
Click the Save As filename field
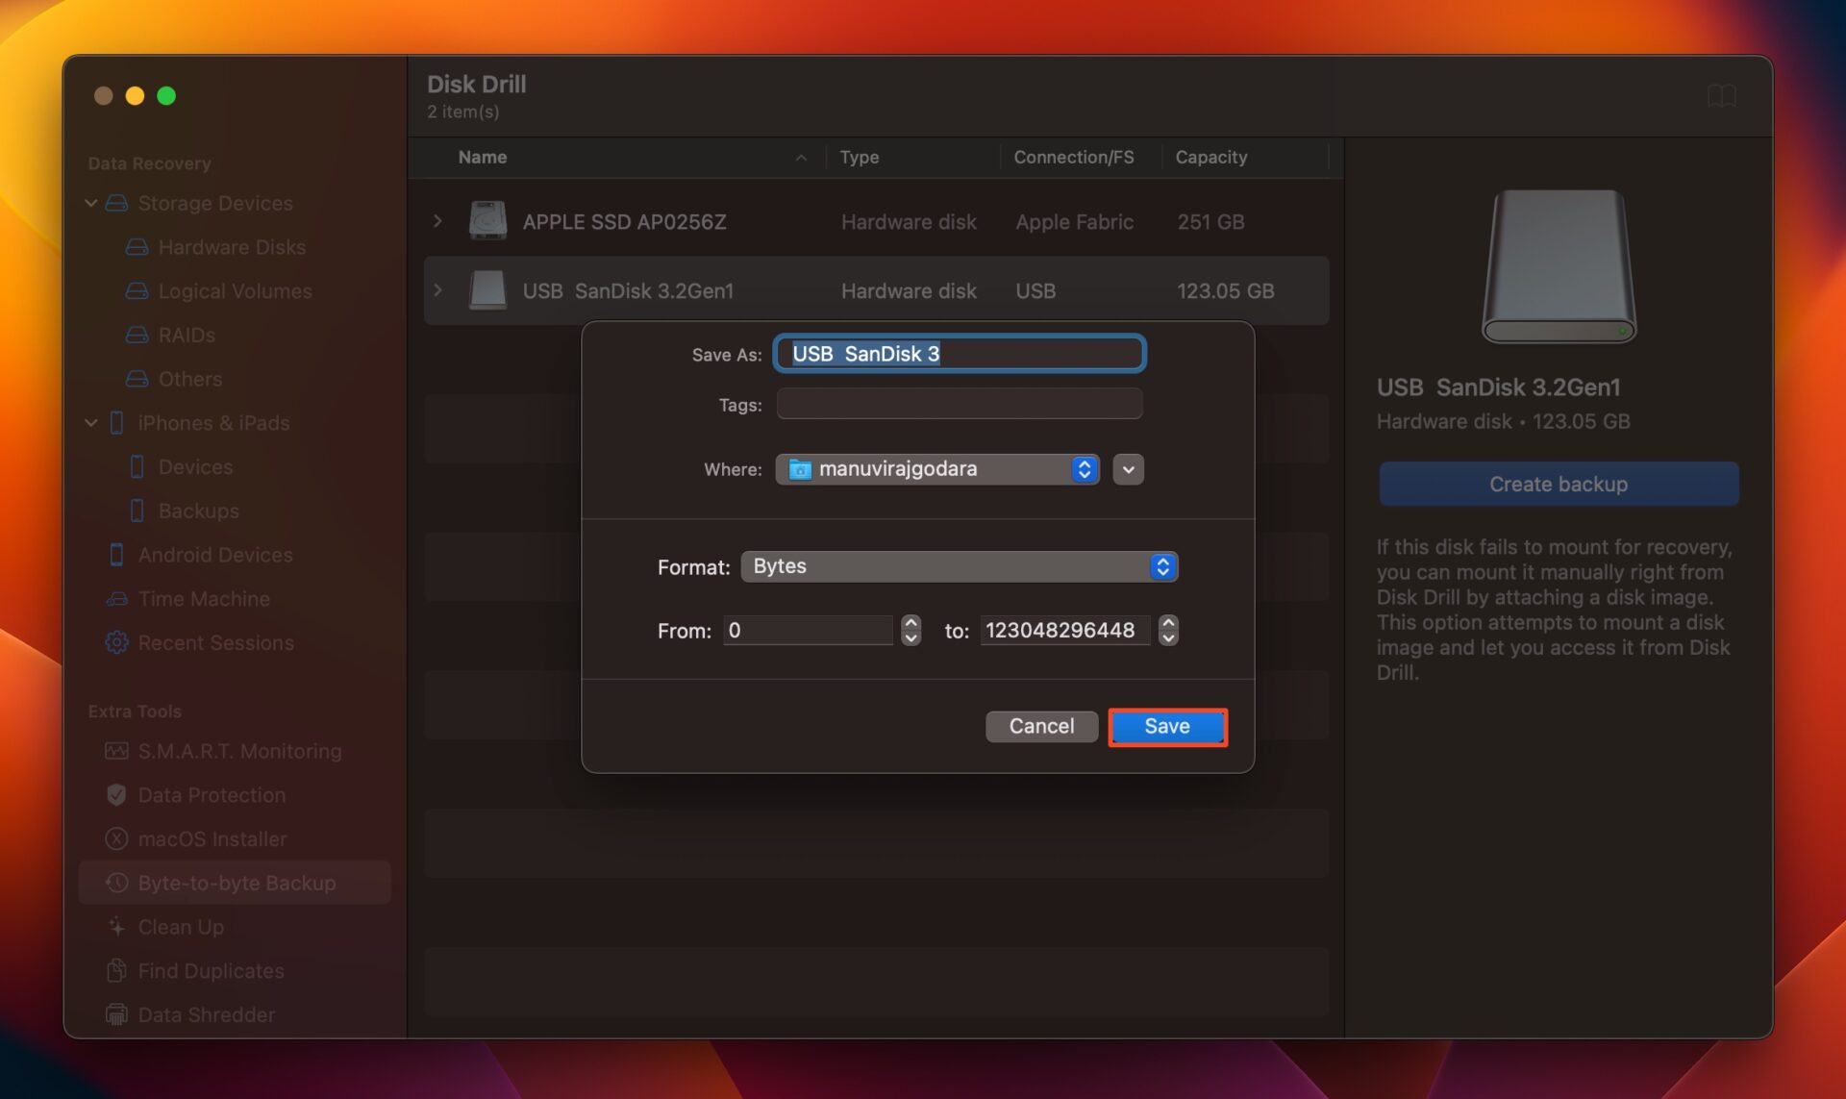pyautogui.click(x=959, y=353)
